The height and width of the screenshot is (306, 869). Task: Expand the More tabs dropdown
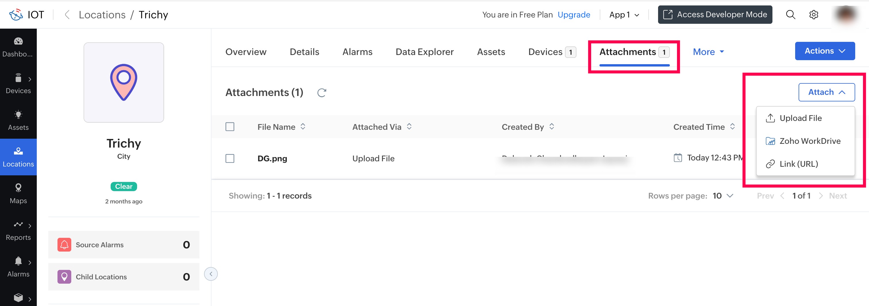(x=708, y=52)
